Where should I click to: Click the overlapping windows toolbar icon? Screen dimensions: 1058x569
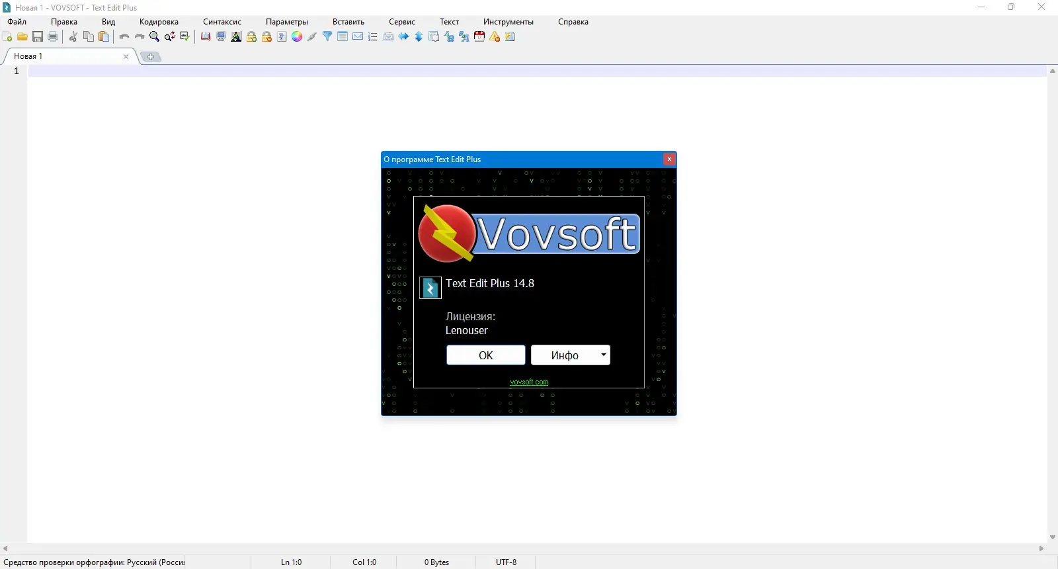(x=434, y=37)
